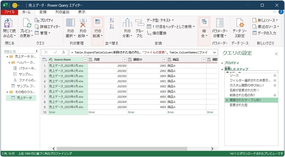This screenshot has height=157, width=285.
Task: Select the ファイルの... function query
Action: tap(25, 80)
